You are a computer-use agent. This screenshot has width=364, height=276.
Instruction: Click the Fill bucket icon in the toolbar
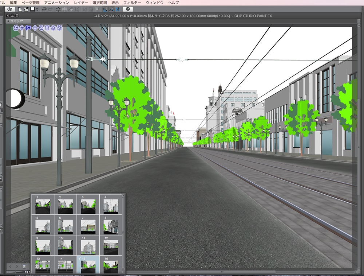click(x=71, y=9)
